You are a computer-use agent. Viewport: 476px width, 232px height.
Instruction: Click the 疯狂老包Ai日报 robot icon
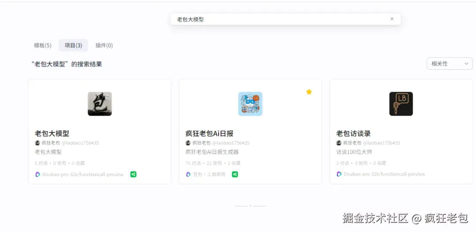coord(250,104)
